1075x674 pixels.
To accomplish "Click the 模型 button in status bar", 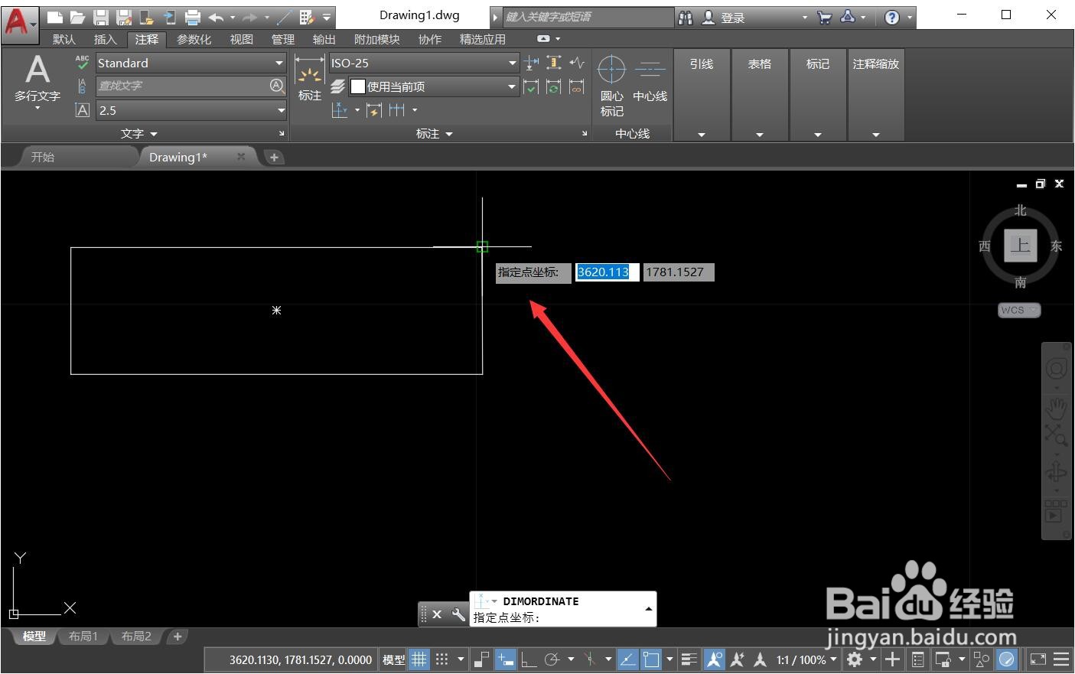I will [x=393, y=659].
